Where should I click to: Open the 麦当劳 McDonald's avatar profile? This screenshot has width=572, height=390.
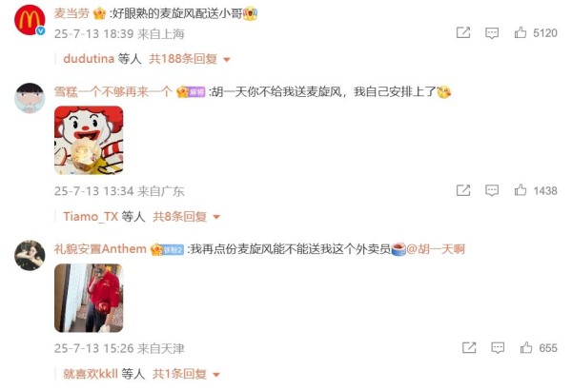click(30, 20)
